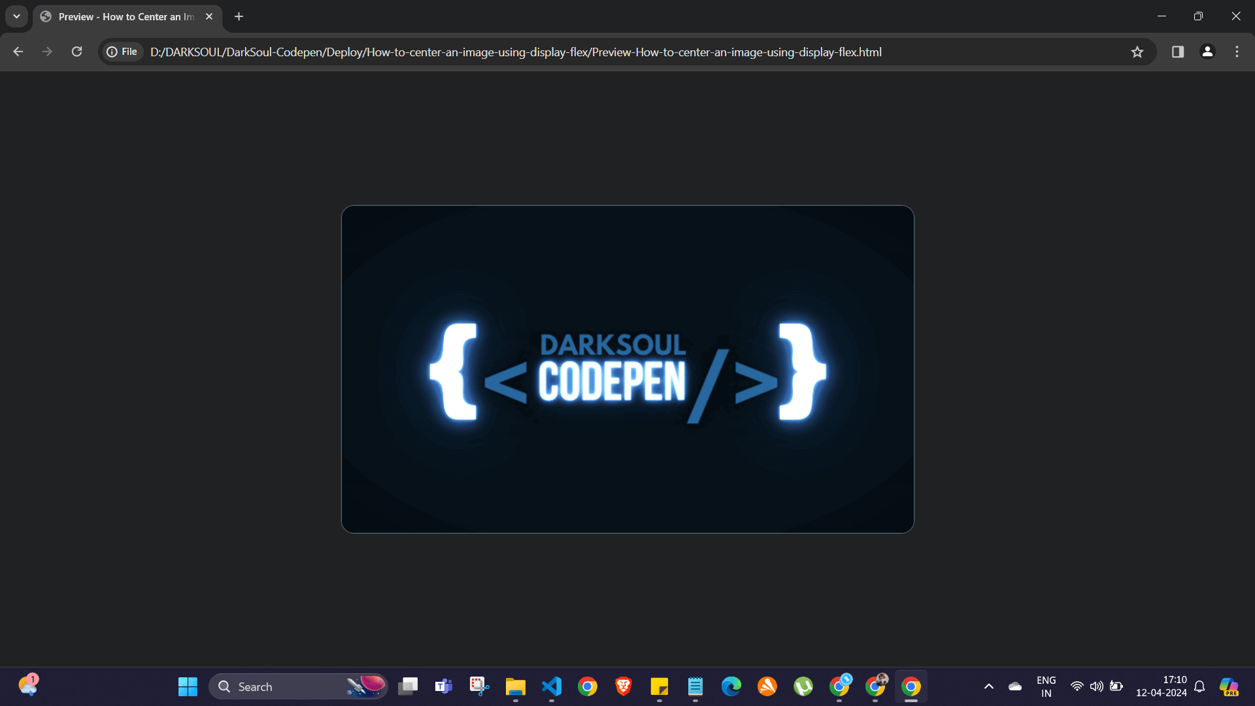Switch ENG IN input language

1046,686
